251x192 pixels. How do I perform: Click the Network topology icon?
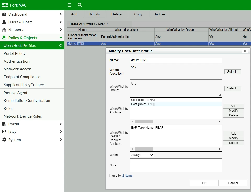tap(4, 30)
